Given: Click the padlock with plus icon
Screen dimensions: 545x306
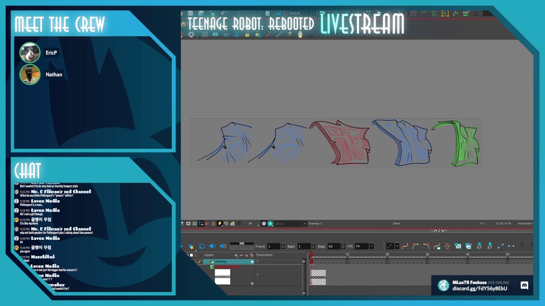Looking at the screenshot, I should [258, 34].
